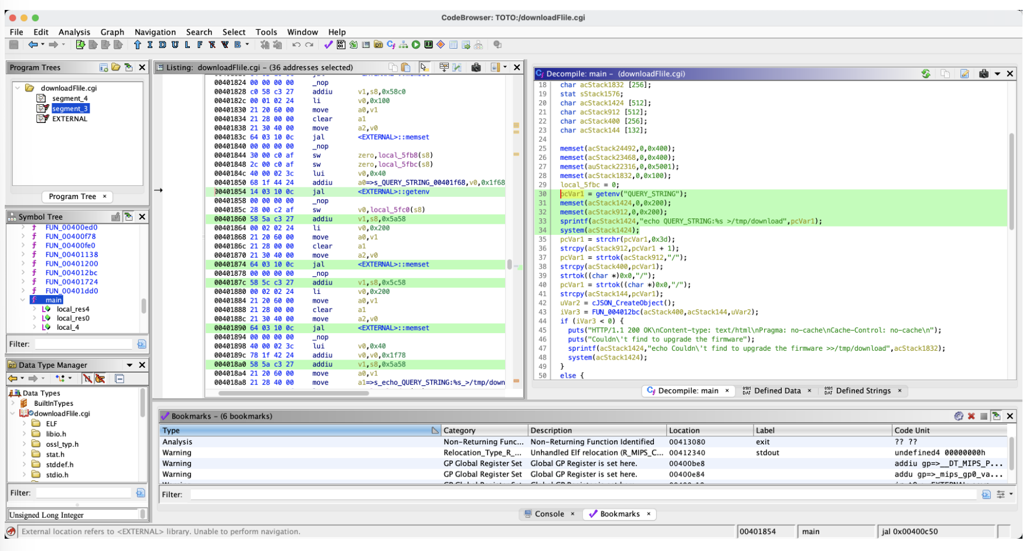Open the Data Type Manager dropdown menu arrow
Image resolution: width=1026 pixels, height=551 pixels.
point(129,365)
